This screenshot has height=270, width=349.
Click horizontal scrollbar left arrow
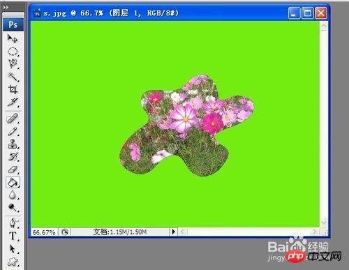(182, 232)
